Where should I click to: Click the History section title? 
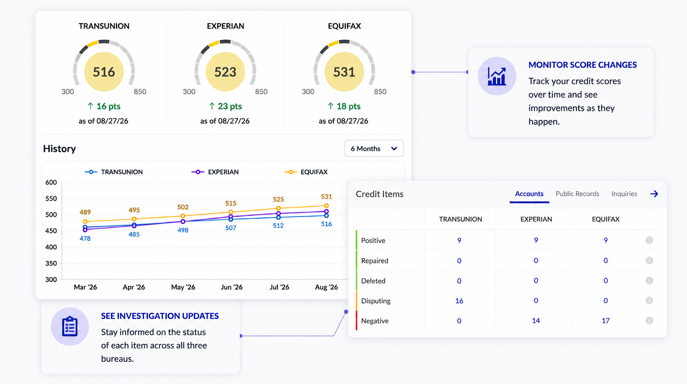point(59,149)
